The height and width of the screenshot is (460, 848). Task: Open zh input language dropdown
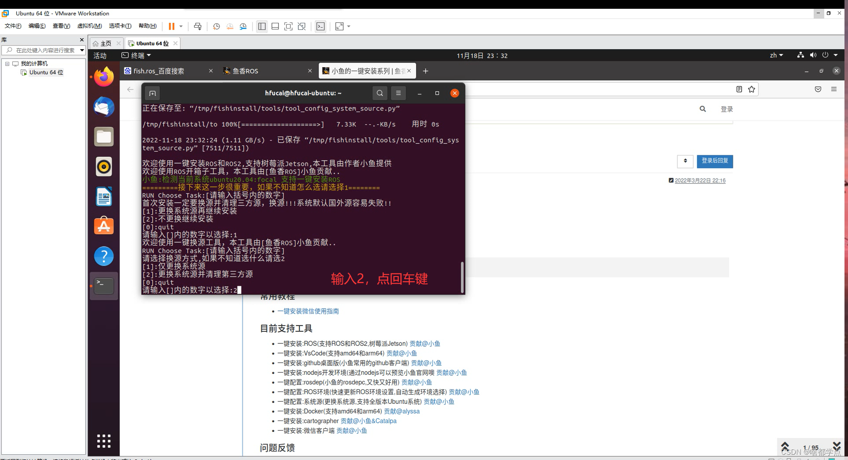point(776,55)
